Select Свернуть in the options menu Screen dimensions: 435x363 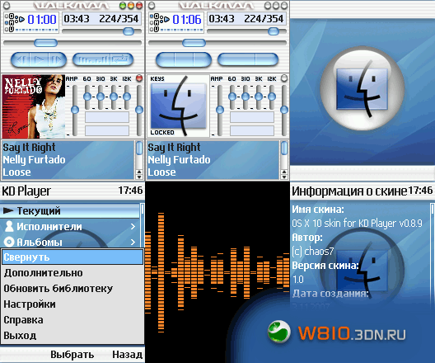[x=72, y=257]
